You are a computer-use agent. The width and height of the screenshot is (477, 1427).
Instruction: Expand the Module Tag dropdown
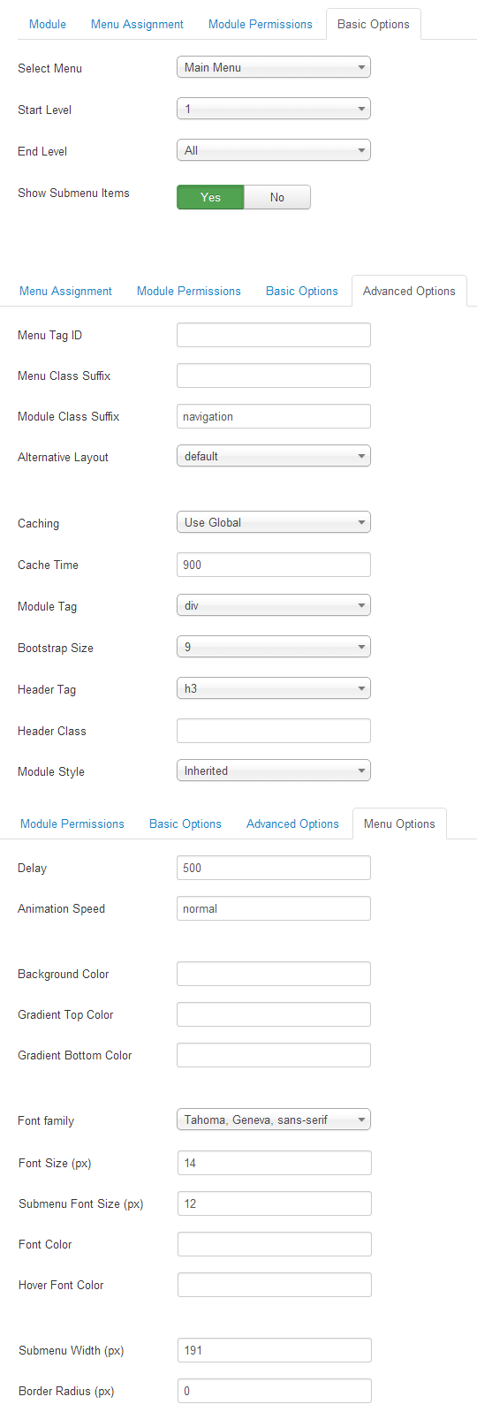274,605
